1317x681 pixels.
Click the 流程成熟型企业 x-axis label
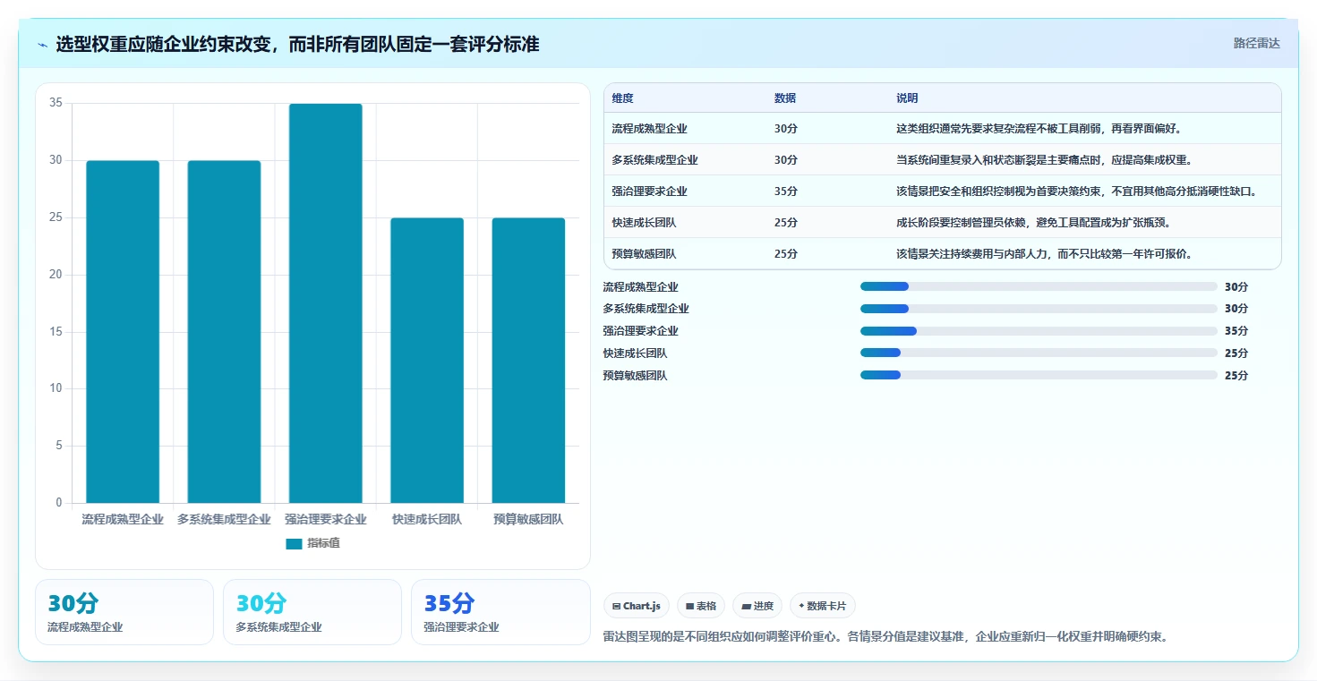pos(123,519)
